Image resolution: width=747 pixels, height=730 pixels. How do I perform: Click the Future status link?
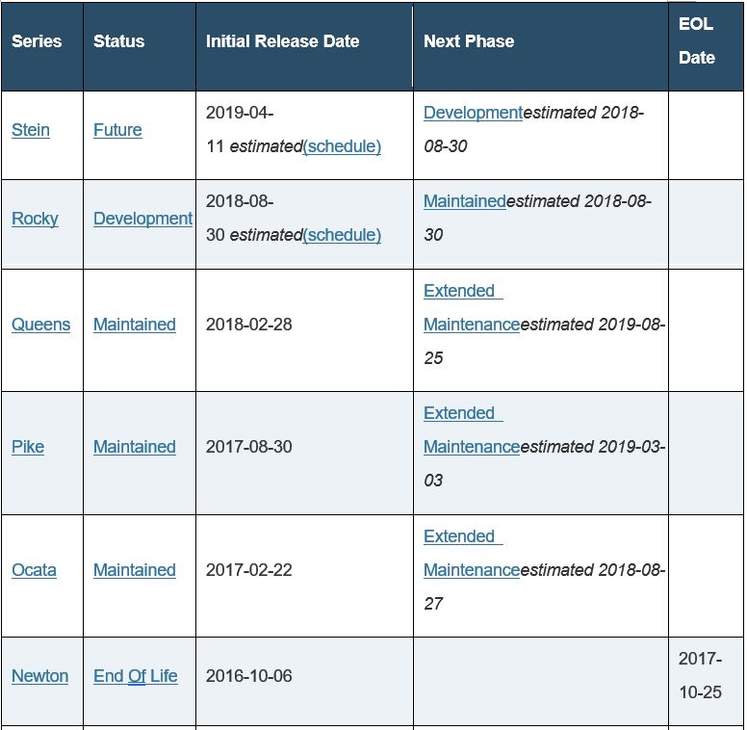tap(117, 130)
